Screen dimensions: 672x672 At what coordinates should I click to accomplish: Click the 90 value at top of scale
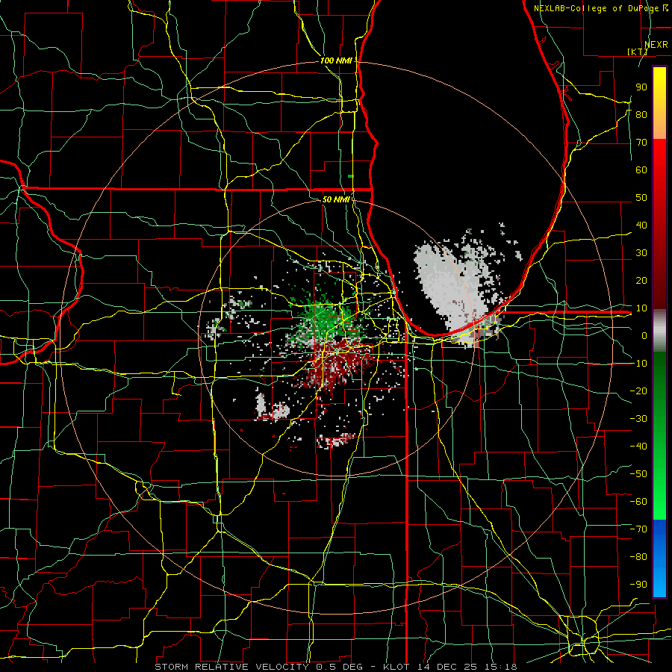(x=641, y=87)
